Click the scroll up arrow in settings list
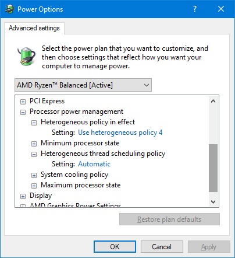235x258 pixels. click(213, 101)
